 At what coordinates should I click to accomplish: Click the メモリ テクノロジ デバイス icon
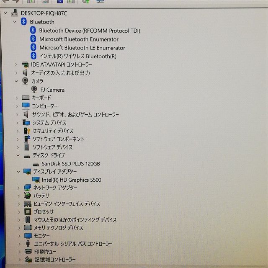28,228
